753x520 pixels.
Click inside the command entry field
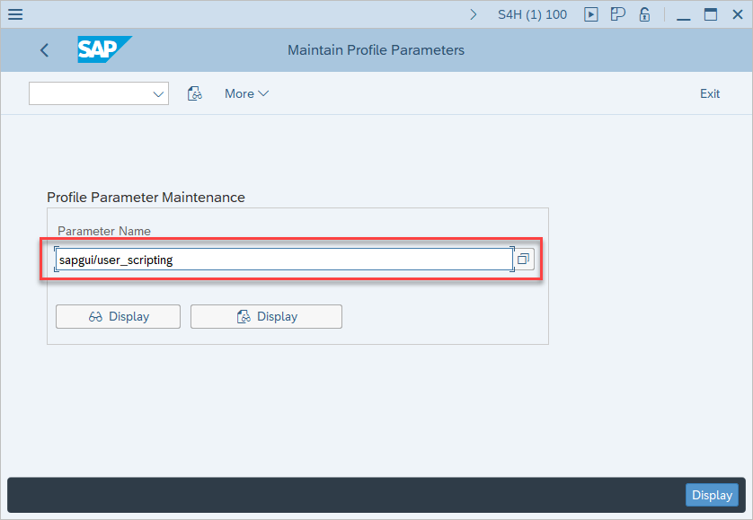(90, 93)
